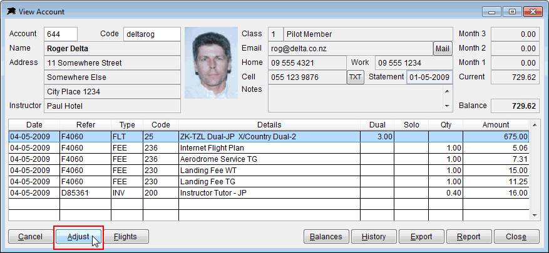549x253 pixels.
Task: Click inside the Notes text area
Action: click(355, 99)
